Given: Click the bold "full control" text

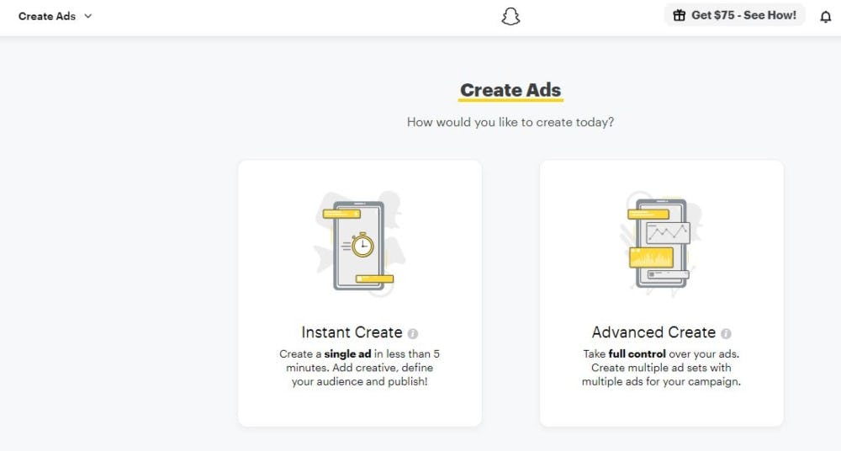Looking at the screenshot, I should point(637,354).
